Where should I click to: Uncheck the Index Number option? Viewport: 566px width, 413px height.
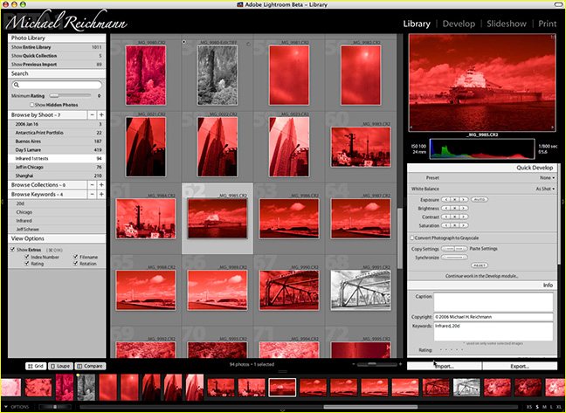27,257
